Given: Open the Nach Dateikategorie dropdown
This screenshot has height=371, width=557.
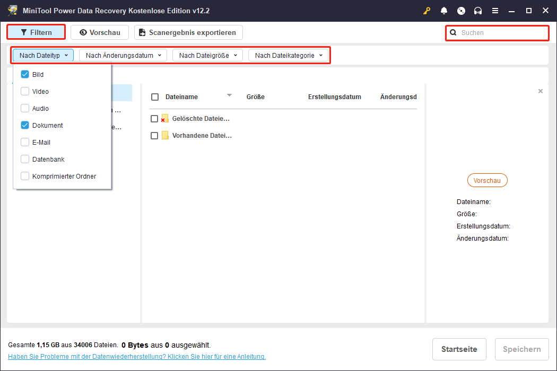Looking at the screenshot, I should tap(288, 55).
